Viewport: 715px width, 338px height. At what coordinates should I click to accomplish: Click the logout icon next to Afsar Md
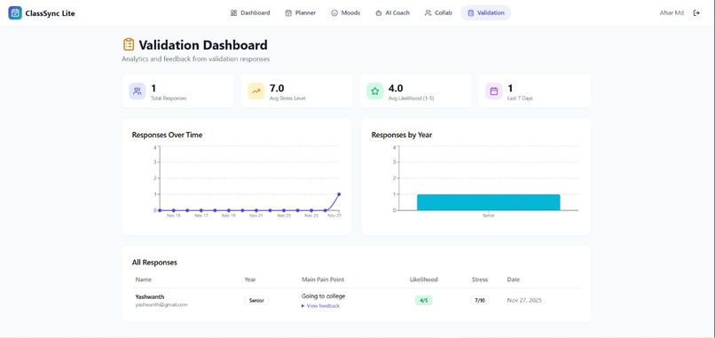click(x=696, y=12)
